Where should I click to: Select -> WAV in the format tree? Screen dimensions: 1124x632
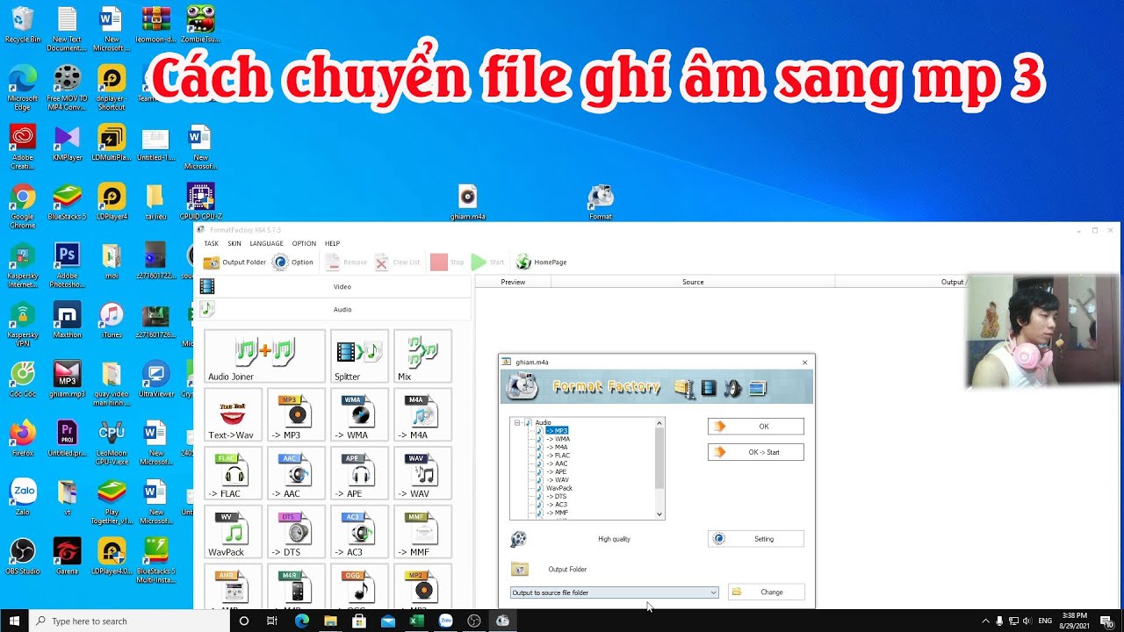557,480
